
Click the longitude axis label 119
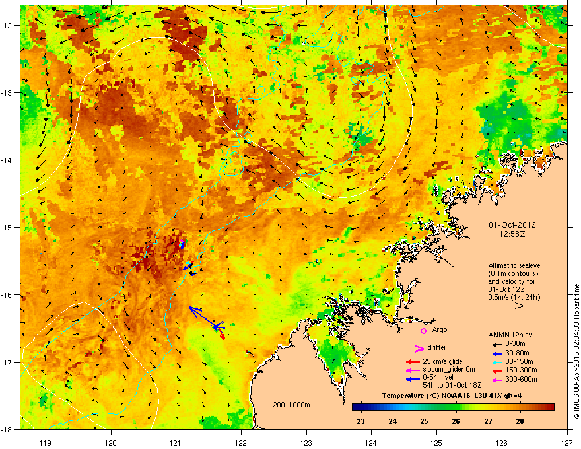coord(46,442)
